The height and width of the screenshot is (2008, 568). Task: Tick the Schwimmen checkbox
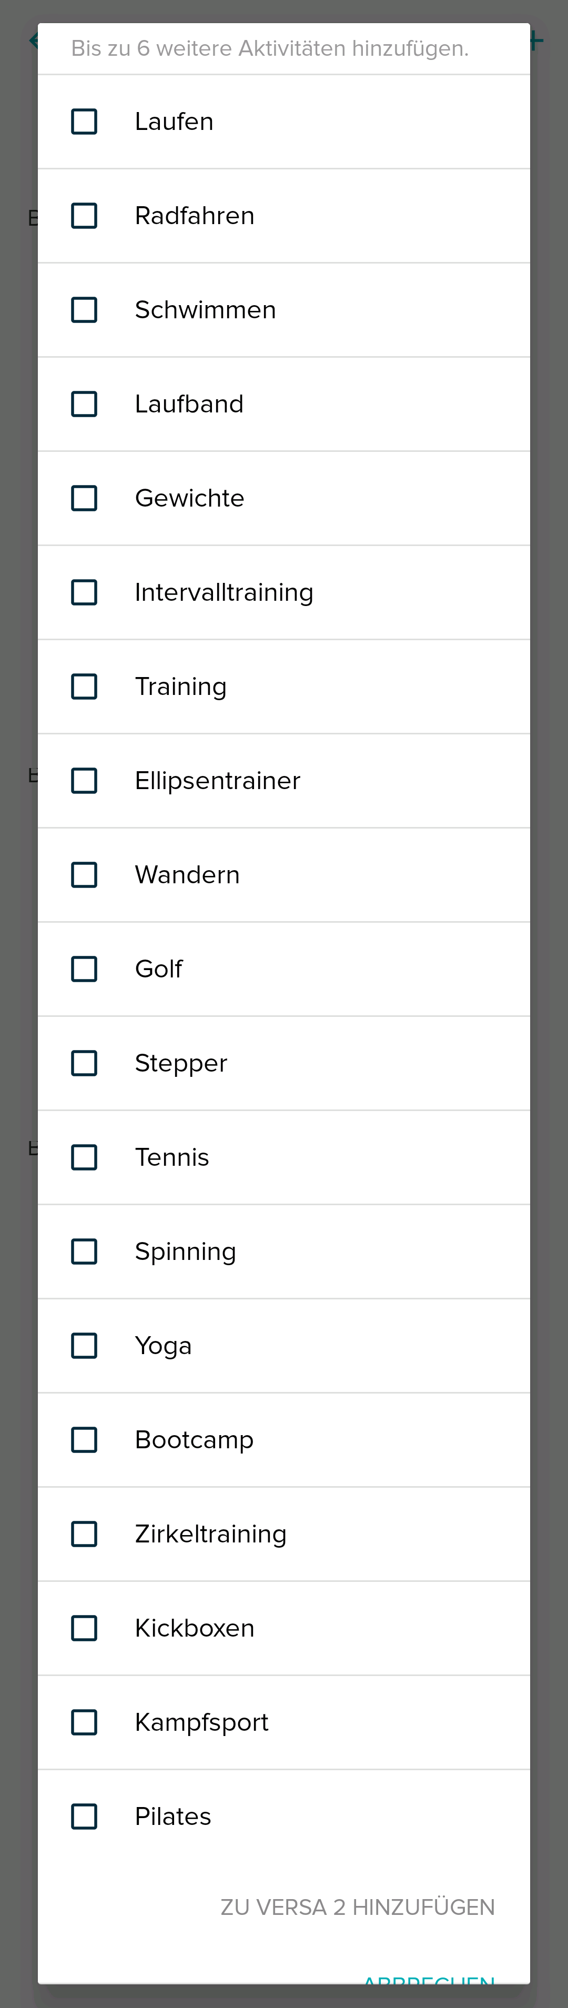click(84, 310)
